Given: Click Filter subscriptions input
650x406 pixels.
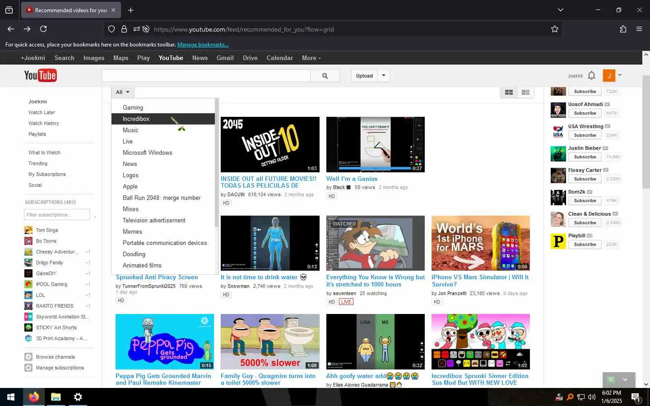Looking at the screenshot, I should (57, 215).
